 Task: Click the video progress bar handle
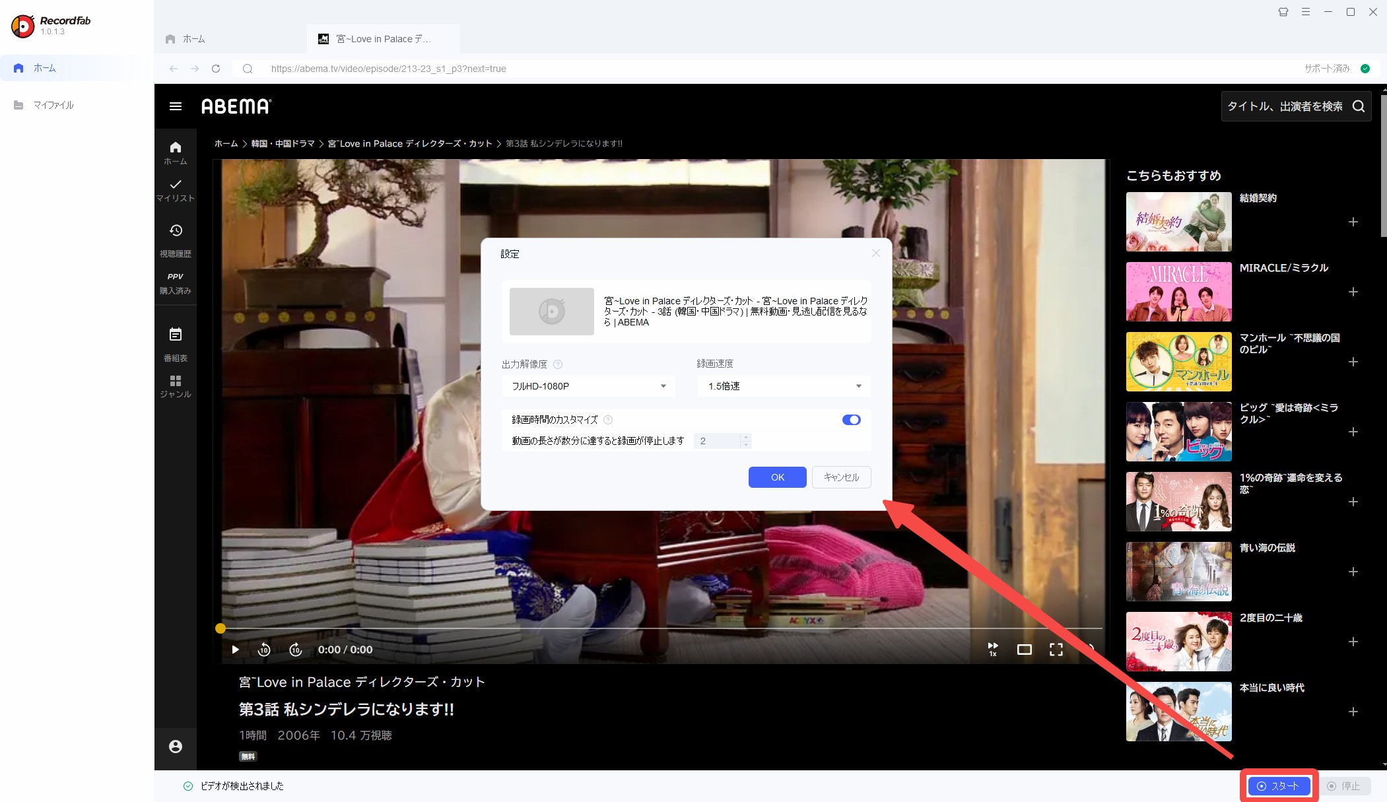(220, 628)
